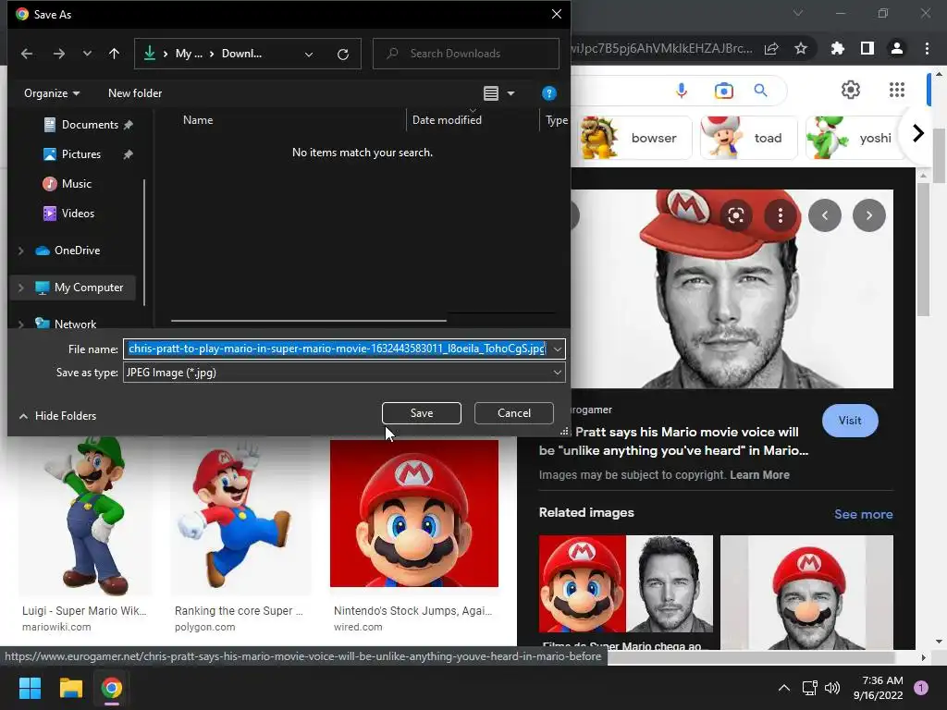947x710 pixels.
Task: Bookmark this tab with the star
Action: [x=801, y=48]
